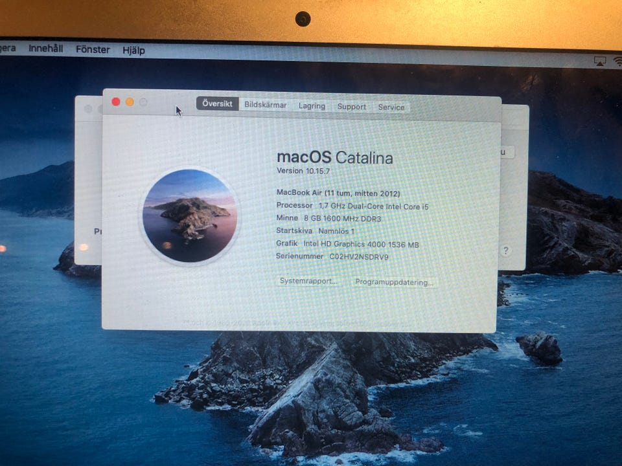Viewport: 622px width, 466px height.
Task: Click MacBook Air (11 tum, mitten 2012) text
Action: 338,193
